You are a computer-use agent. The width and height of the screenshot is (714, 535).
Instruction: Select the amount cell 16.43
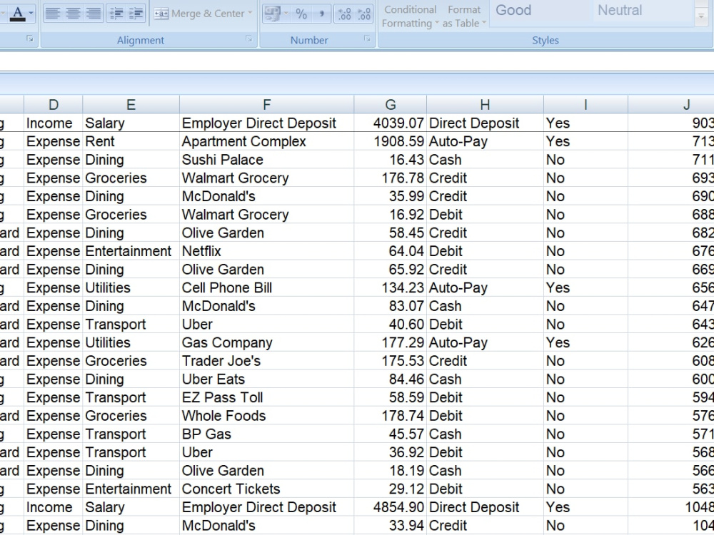391,160
